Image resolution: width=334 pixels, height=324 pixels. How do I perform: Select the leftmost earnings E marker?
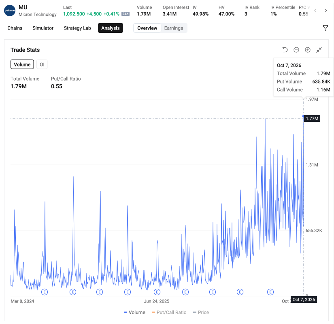[44, 292]
